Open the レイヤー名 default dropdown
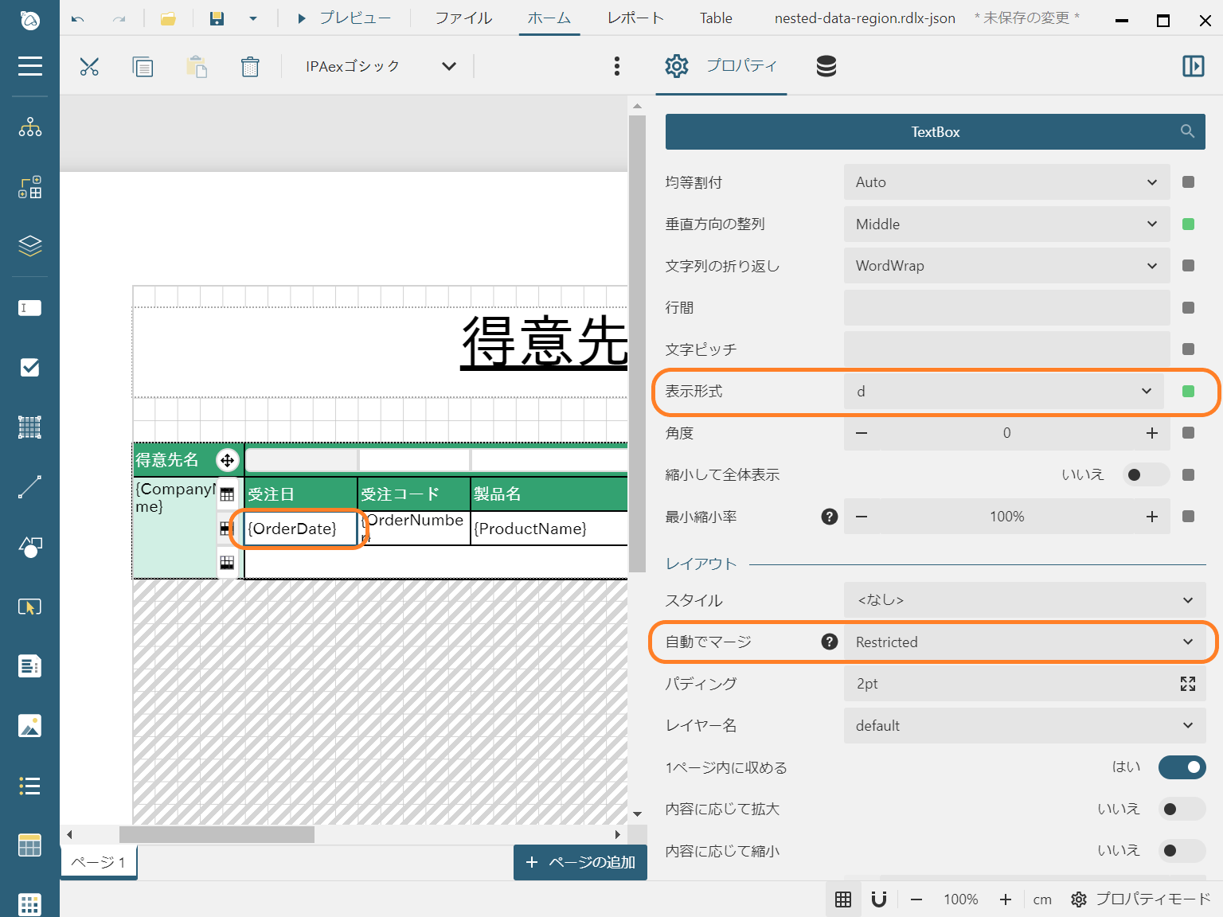The image size is (1223, 917). 1025,726
